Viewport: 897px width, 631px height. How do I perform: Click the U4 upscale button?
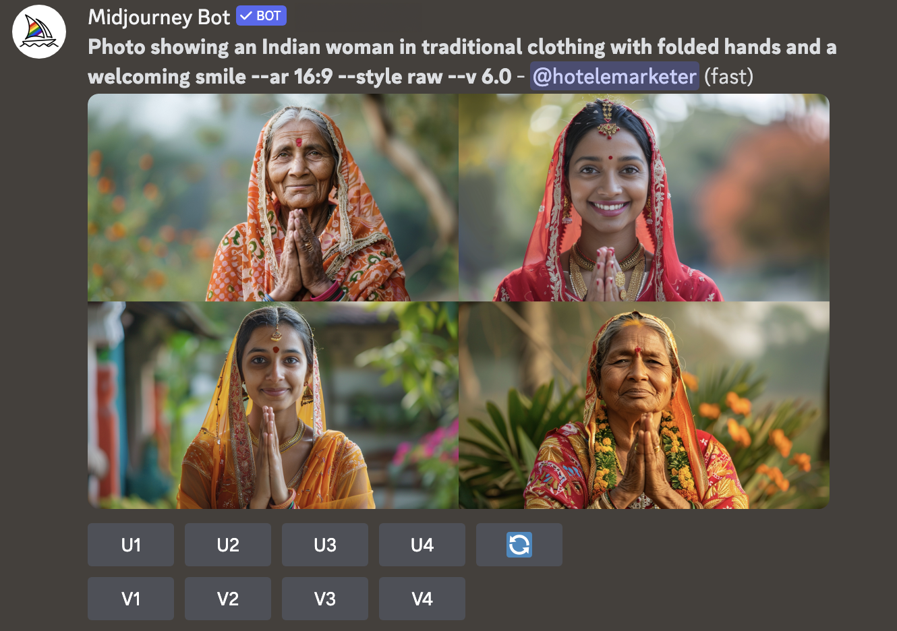[x=422, y=545]
